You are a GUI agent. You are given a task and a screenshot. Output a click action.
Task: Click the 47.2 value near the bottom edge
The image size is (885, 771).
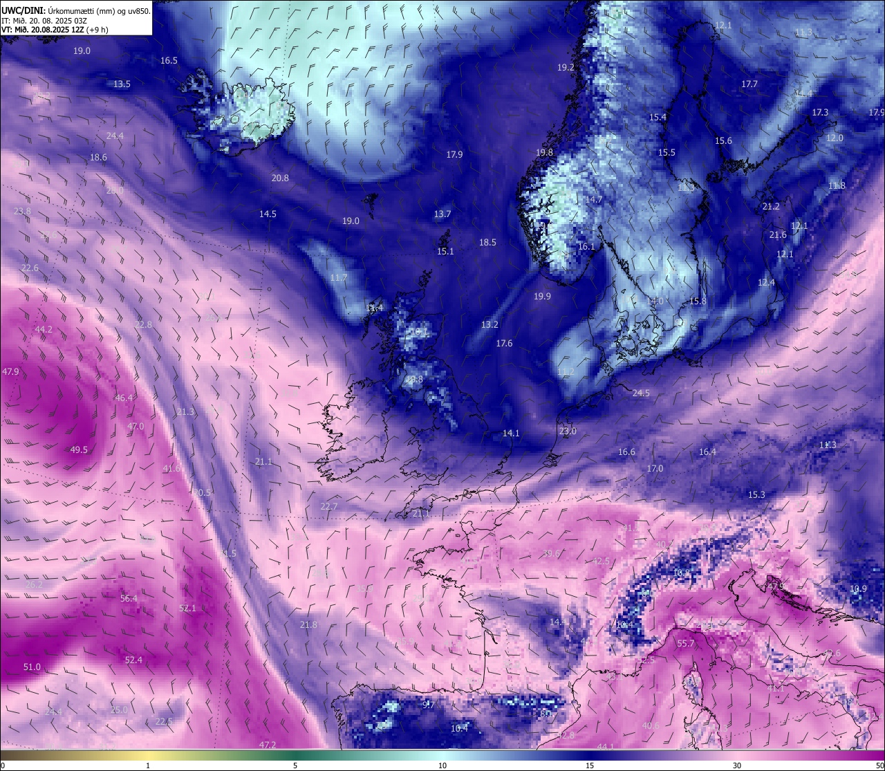[268, 745]
